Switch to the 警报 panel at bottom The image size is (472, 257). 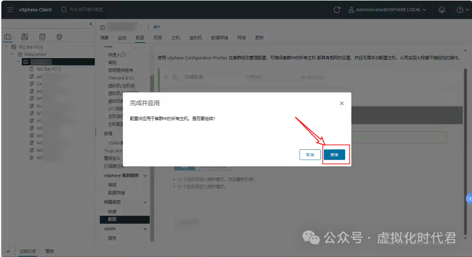pyautogui.click(x=49, y=252)
